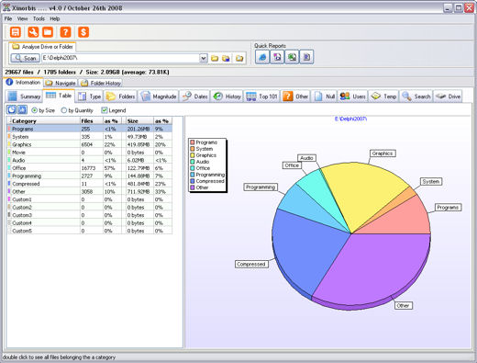
Task: Select the Information tab
Action: click(23, 83)
